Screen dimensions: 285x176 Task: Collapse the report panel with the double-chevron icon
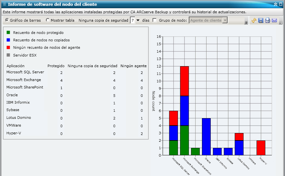tap(276, 4)
